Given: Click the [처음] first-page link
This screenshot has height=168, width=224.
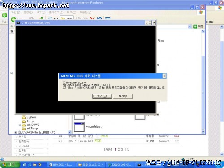Looking at the screenshot, I should pyautogui.click(x=108, y=149).
